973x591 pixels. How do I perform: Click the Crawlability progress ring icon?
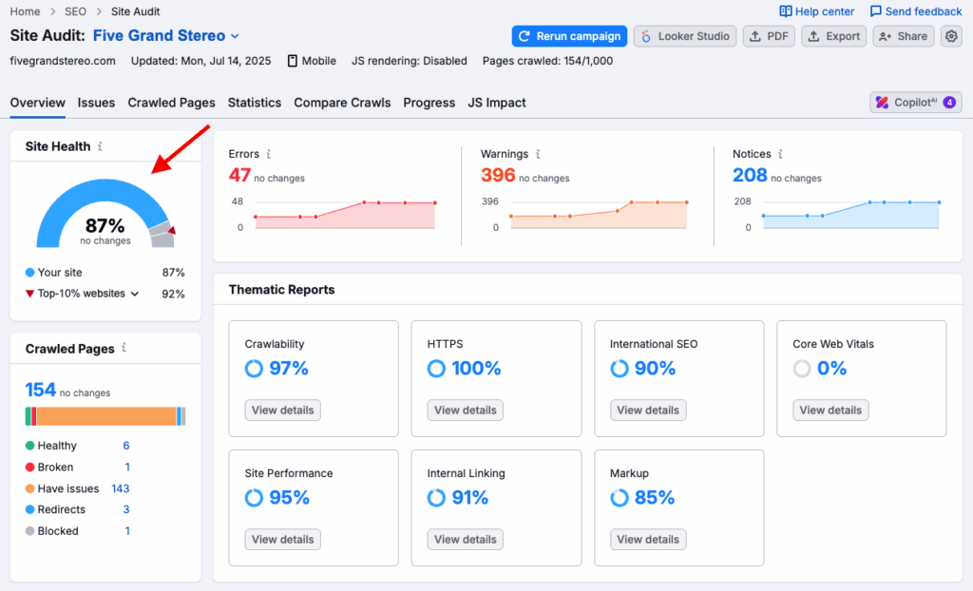click(x=254, y=369)
